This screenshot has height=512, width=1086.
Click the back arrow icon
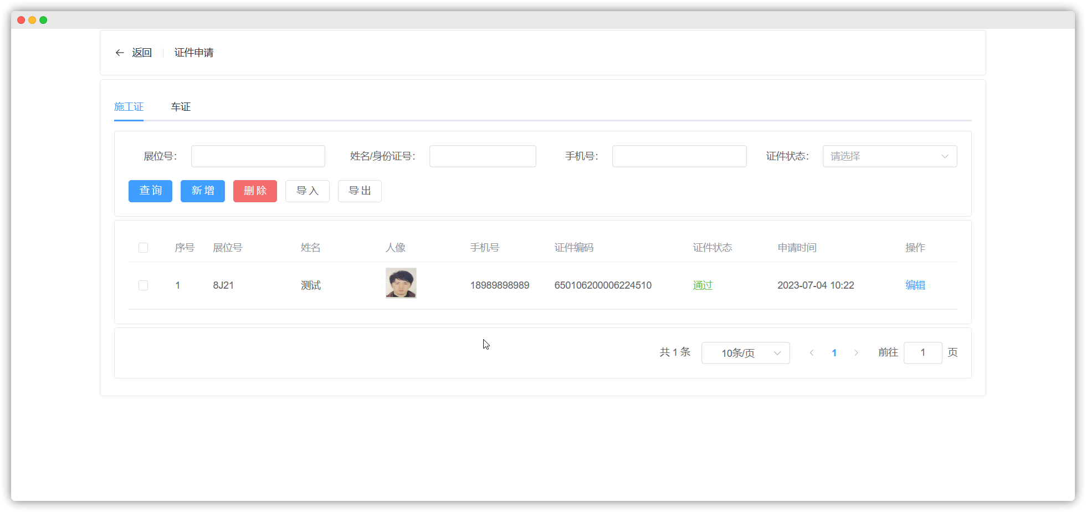[119, 53]
